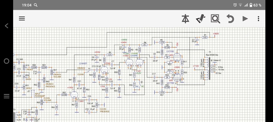Tap the R1 1K8 resistor
273x122 pixels.
click(205, 37)
